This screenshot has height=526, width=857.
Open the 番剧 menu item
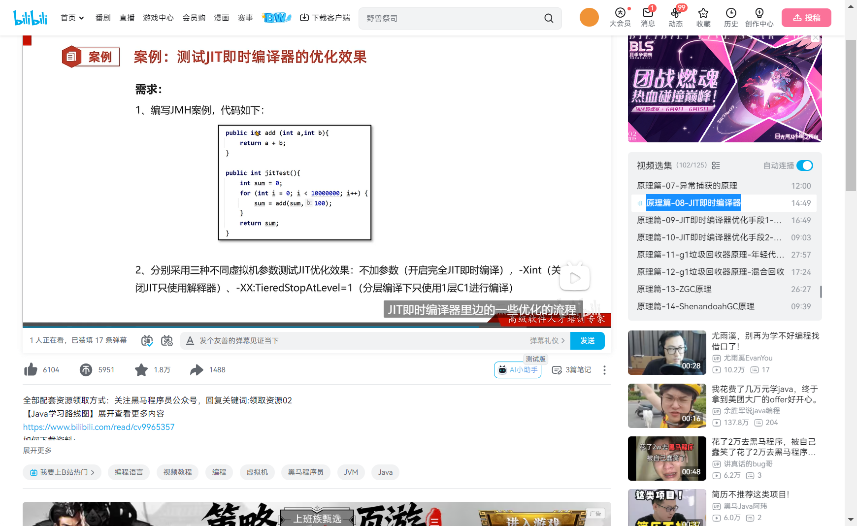point(102,18)
